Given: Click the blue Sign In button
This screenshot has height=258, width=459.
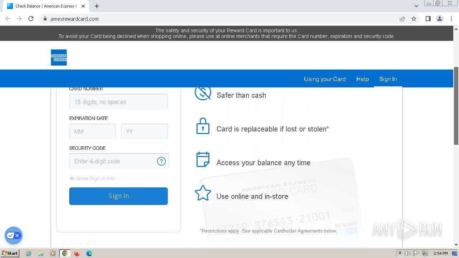Looking at the screenshot, I should 118,196.
